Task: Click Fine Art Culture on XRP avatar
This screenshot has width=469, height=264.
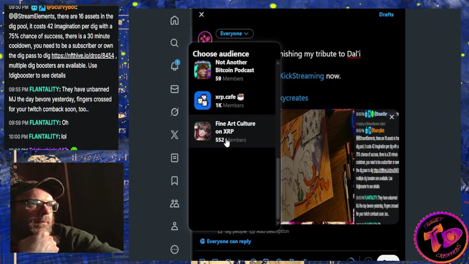Action: click(203, 131)
